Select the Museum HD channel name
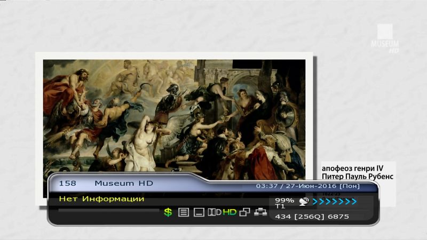This screenshot has width=427, height=240. pyautogui.click(x=123, y=183)
